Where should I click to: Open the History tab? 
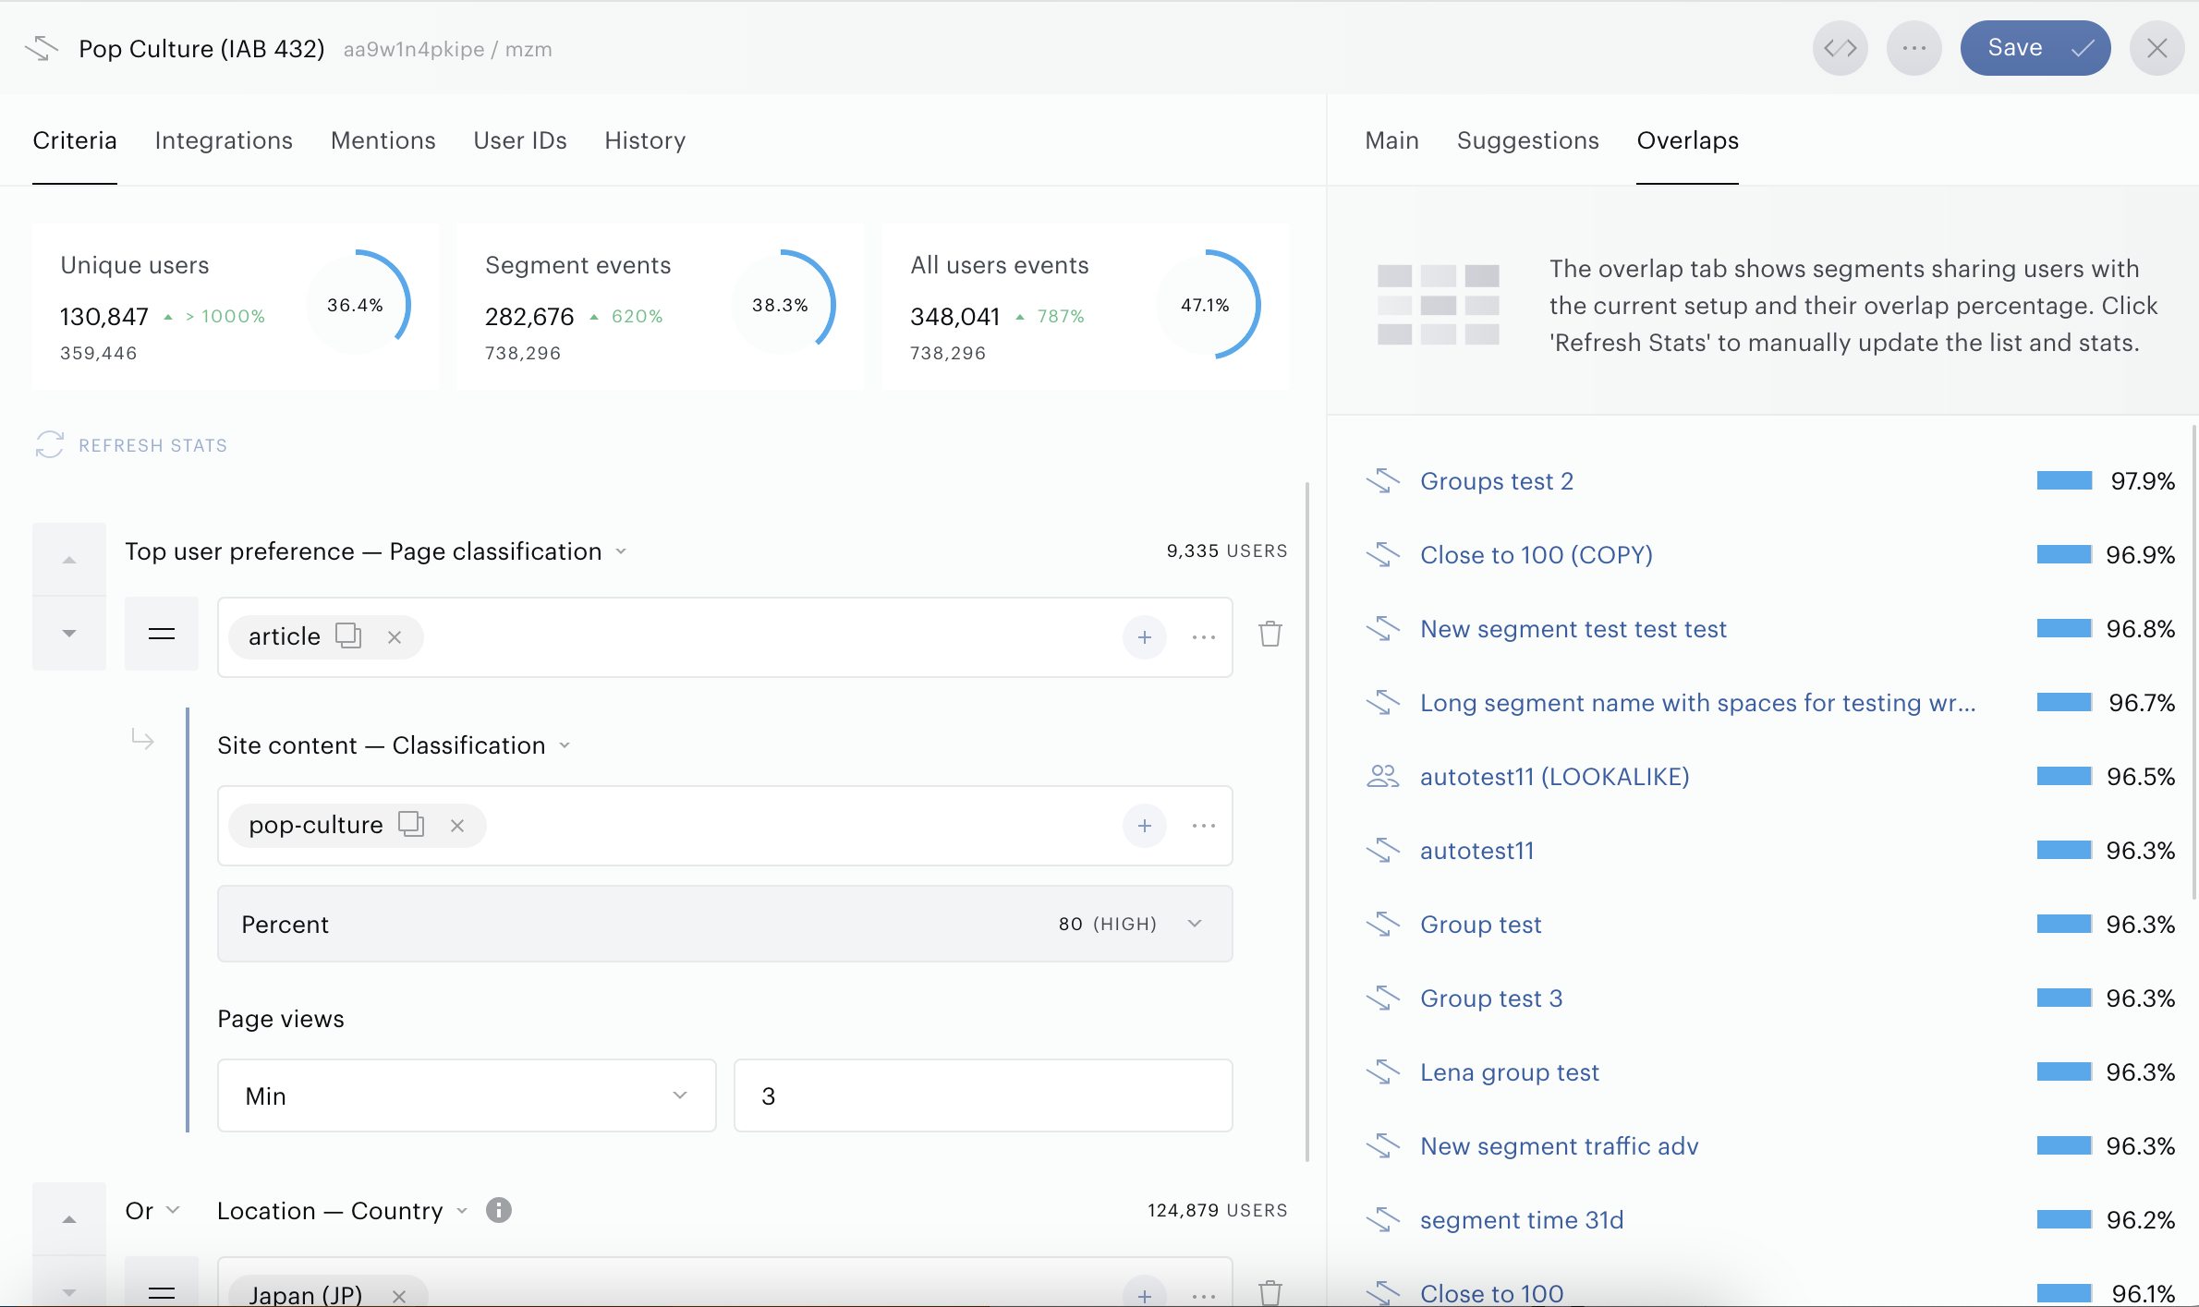coord(645,140)
